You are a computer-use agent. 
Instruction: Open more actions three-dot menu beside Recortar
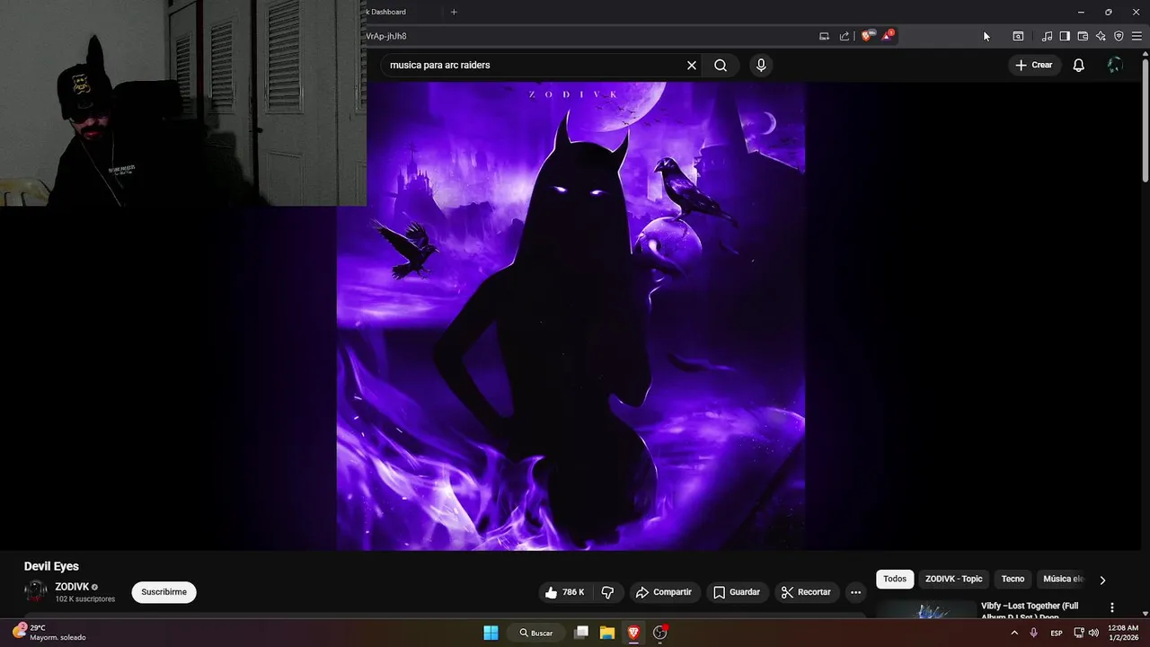tap(855, 592)
